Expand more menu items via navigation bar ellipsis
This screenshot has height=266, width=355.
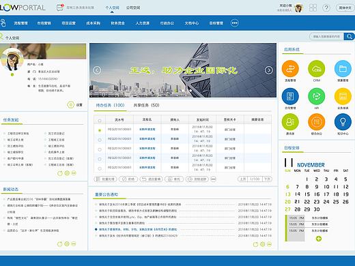tap(235, 23)
